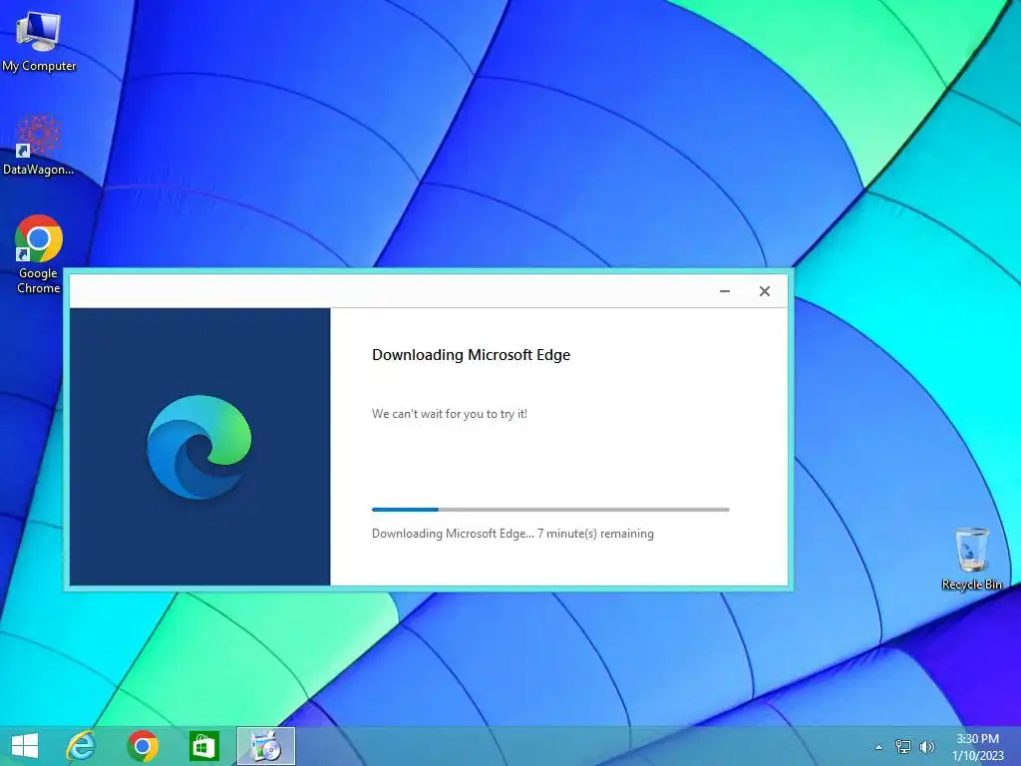Select the DataWagon desktop shortcut
Viewport: 1021px width, 766px height.
(39, 145)
